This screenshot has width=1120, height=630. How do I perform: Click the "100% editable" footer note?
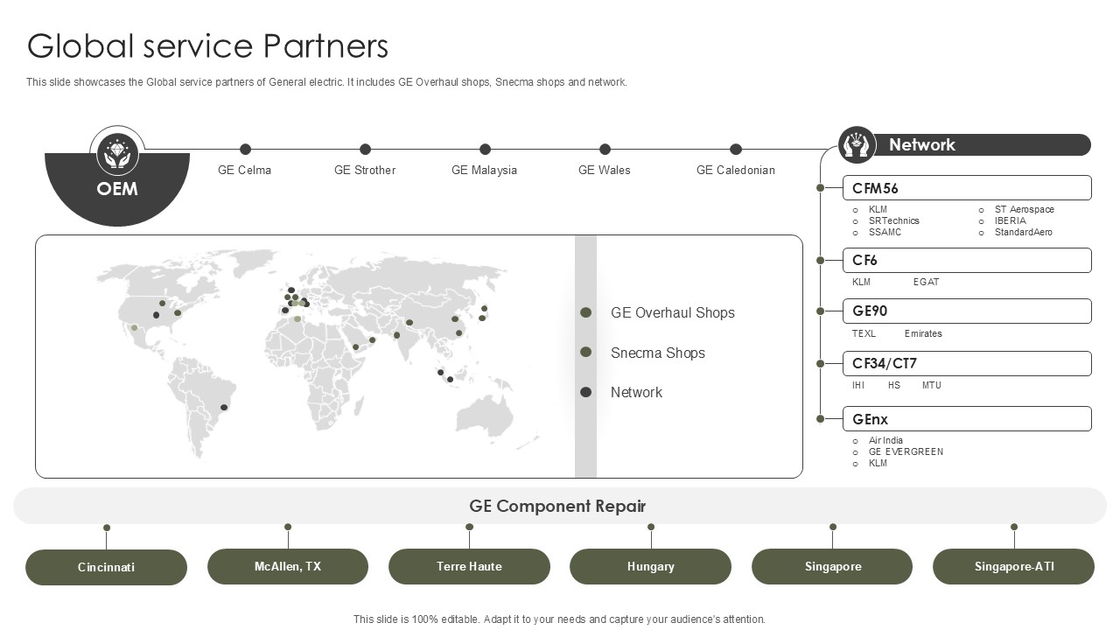(559, 619)
